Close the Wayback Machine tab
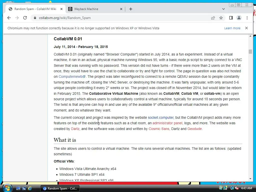This screenshot has width=256, height=192. tap(121, 9)
